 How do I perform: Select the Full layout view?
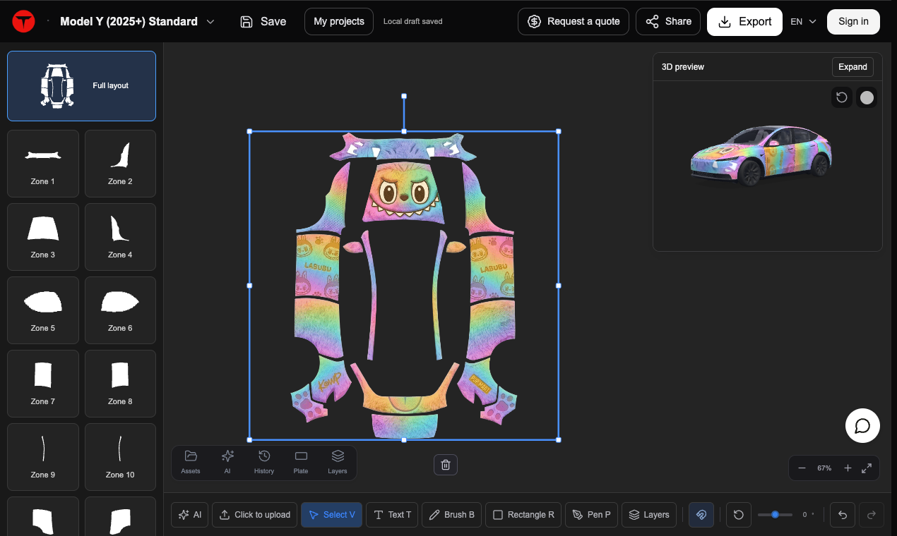81,86
